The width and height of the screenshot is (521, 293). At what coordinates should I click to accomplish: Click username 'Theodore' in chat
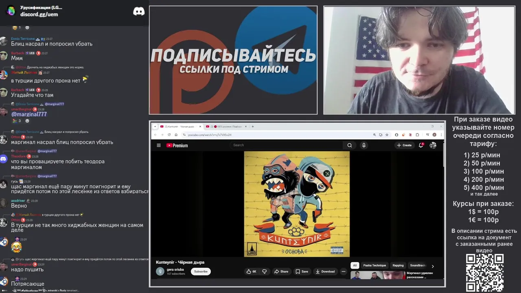click(x=18, y=156)
